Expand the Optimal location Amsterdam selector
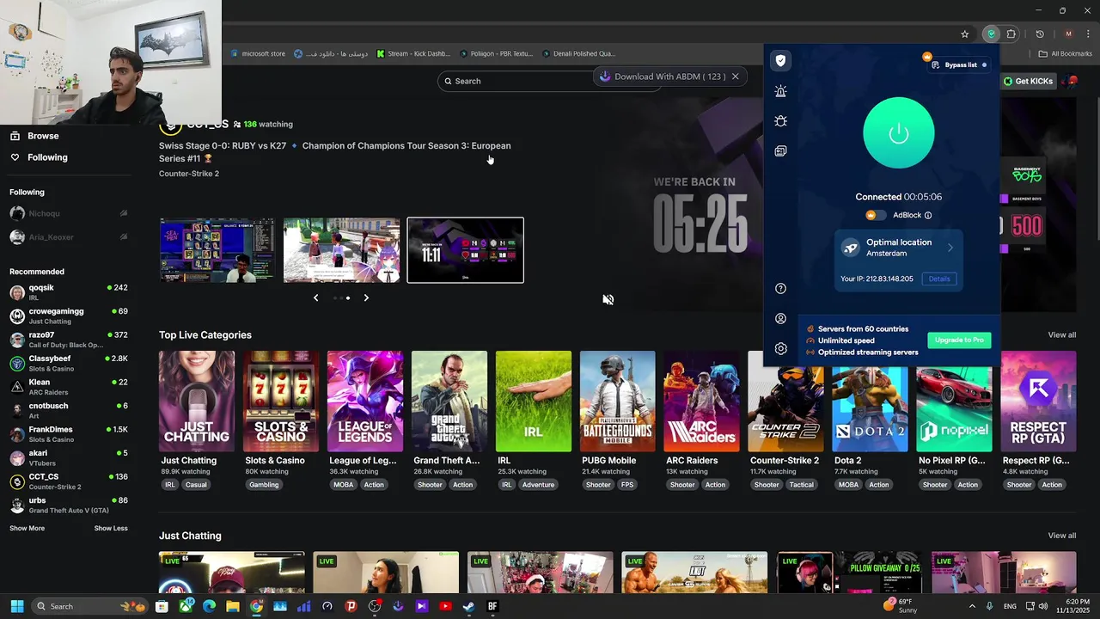The height and width of the screenshot is (619, 1100). click(x=898, y=248)
